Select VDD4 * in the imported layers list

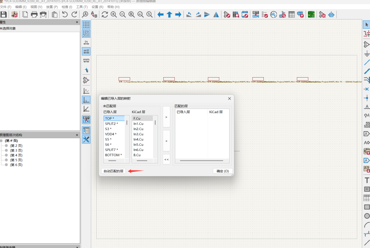[x=114, y=134]
